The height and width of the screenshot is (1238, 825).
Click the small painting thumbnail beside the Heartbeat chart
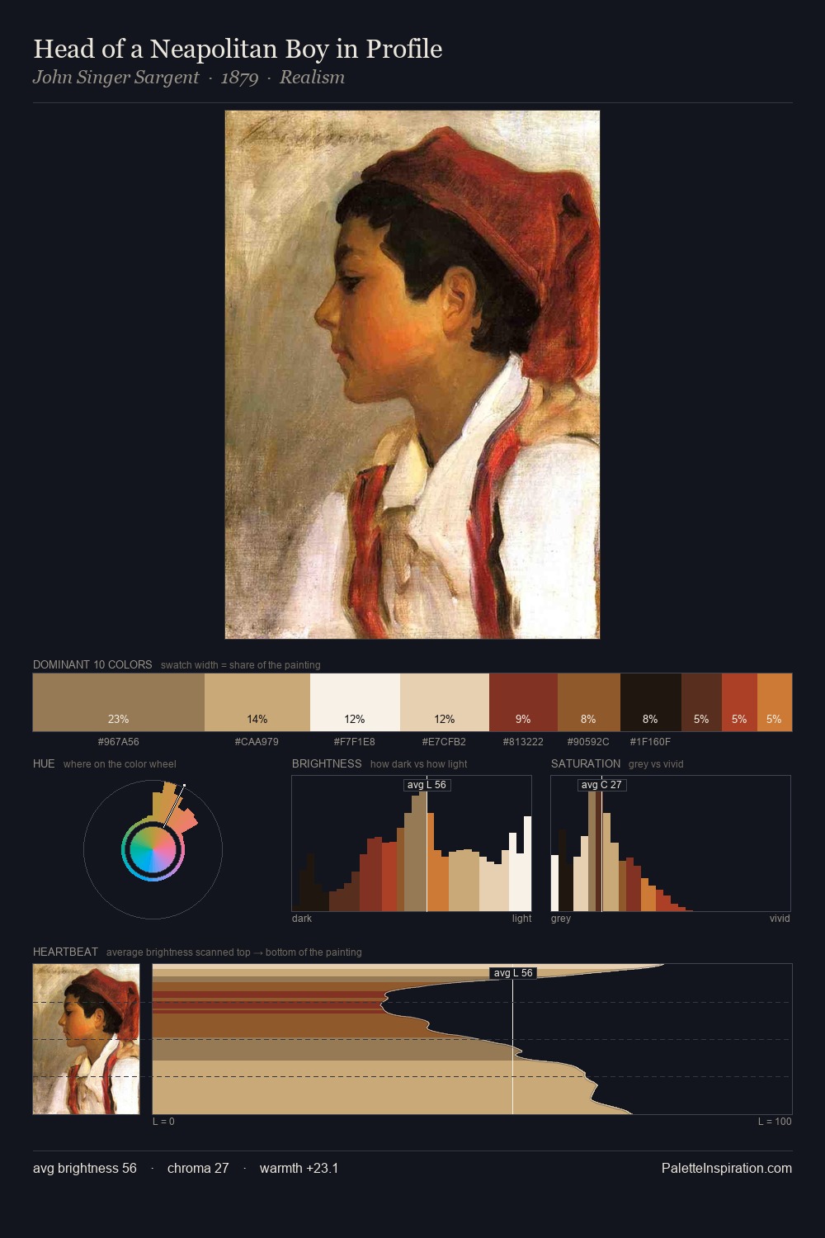coord(87,1039)
